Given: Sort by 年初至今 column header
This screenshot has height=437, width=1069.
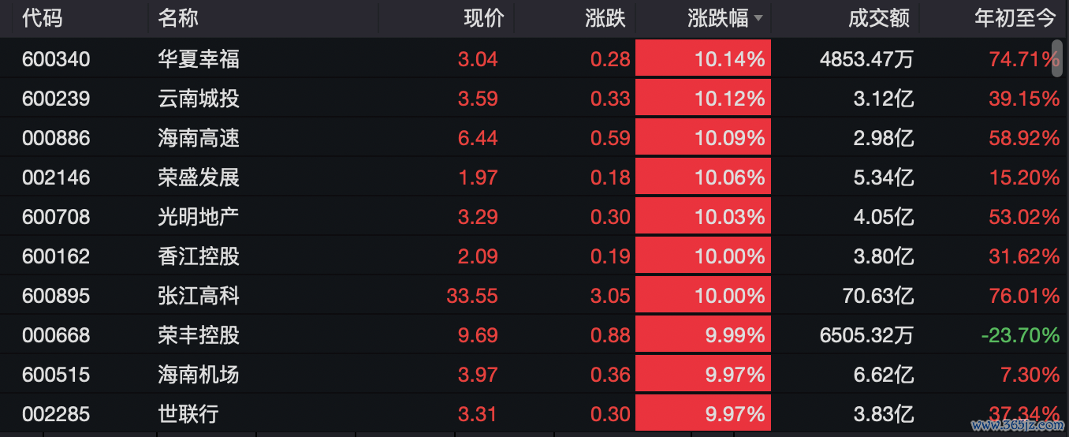Looking at the screenshot, I should (1015, 18).
